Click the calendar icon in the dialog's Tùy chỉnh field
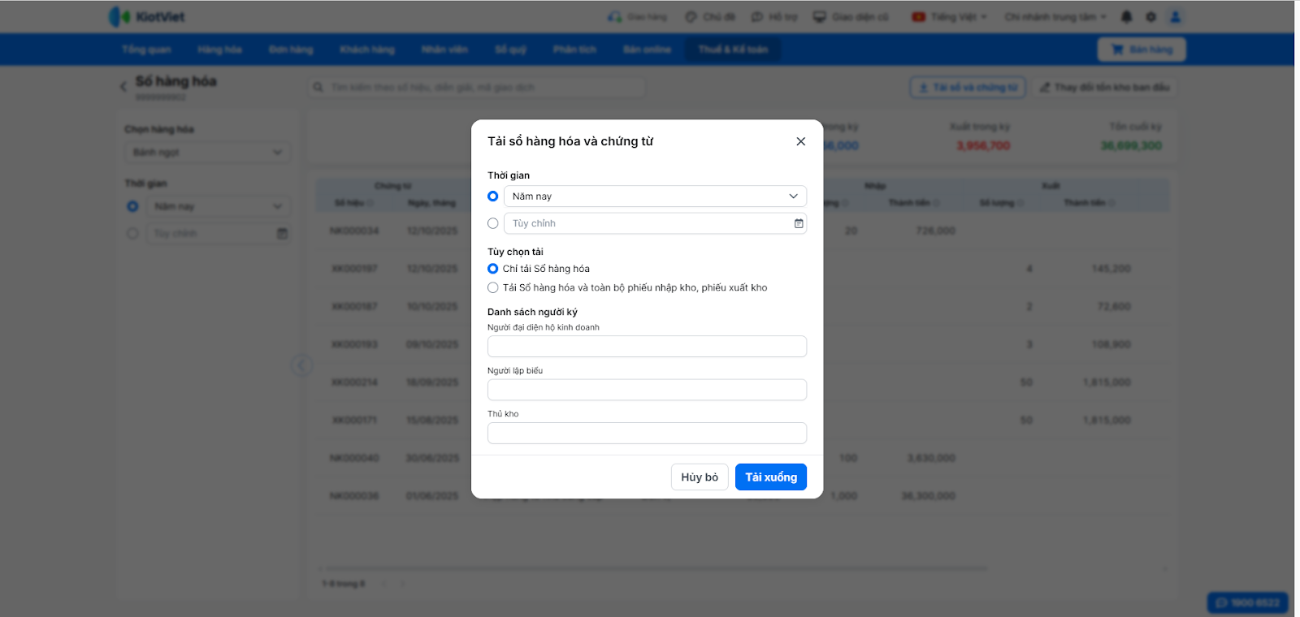This screenshot has height=617, width=1300. click(x=799, y=223)
